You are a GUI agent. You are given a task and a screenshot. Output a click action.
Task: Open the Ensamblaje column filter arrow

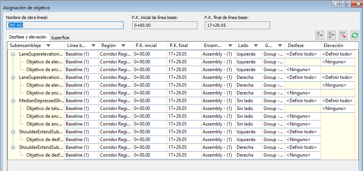click(230, 45)
